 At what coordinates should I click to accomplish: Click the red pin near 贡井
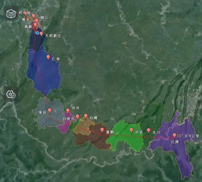pos(68,111)
